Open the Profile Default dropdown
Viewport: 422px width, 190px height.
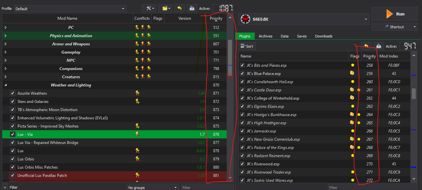[70, 9]
